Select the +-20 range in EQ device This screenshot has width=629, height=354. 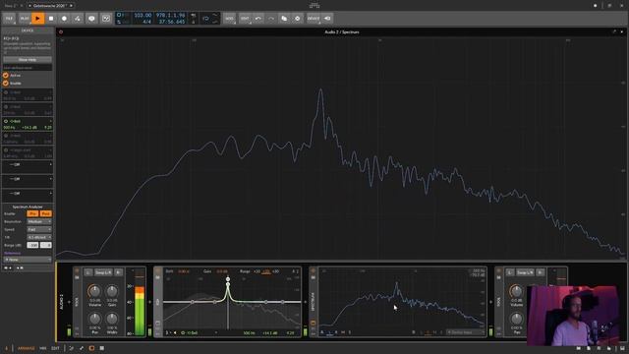(x=266, y=271)
